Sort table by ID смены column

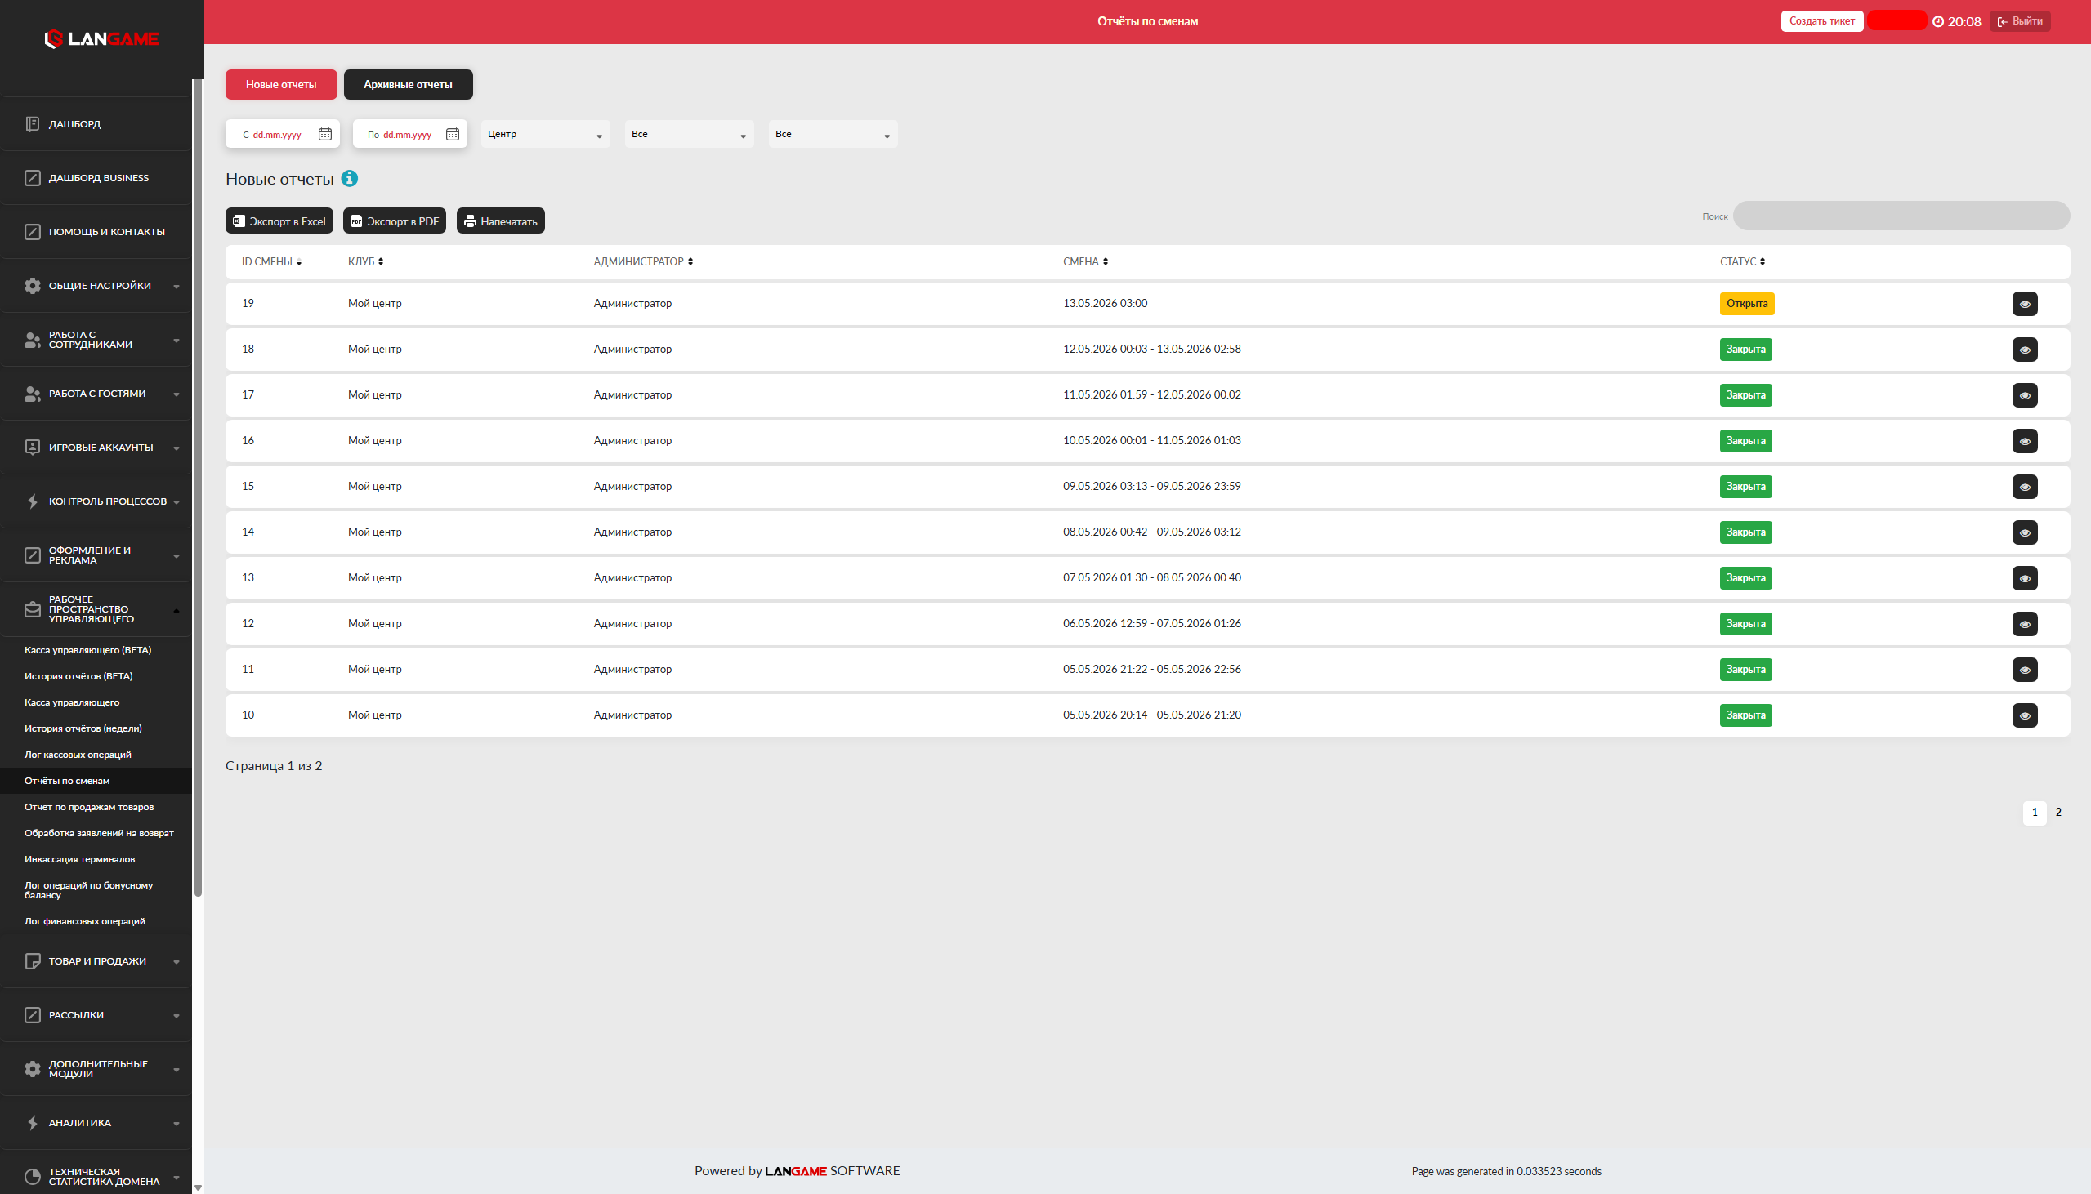click(271, 261)
